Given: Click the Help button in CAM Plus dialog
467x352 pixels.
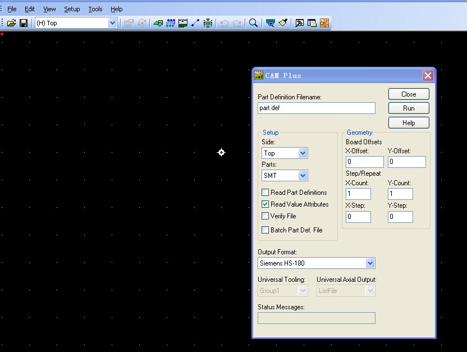Looking at the screenshot, I should click(x=409, y=122).
